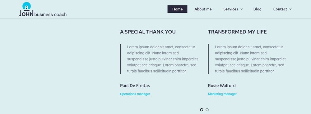
Task: Expand the Services dropdown chevron
Action: pyautogui.click(x=241, y=9)
